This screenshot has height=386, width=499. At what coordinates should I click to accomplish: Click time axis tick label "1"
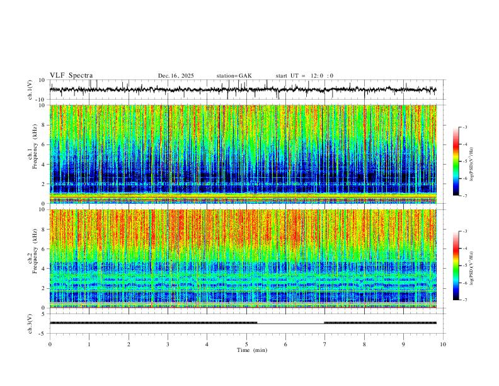[x=89, y=344]
